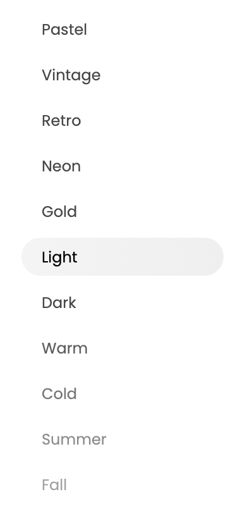Click the gray Light pill
The height and width of the screenshot is (511, 245).
[x=122, y=257]
